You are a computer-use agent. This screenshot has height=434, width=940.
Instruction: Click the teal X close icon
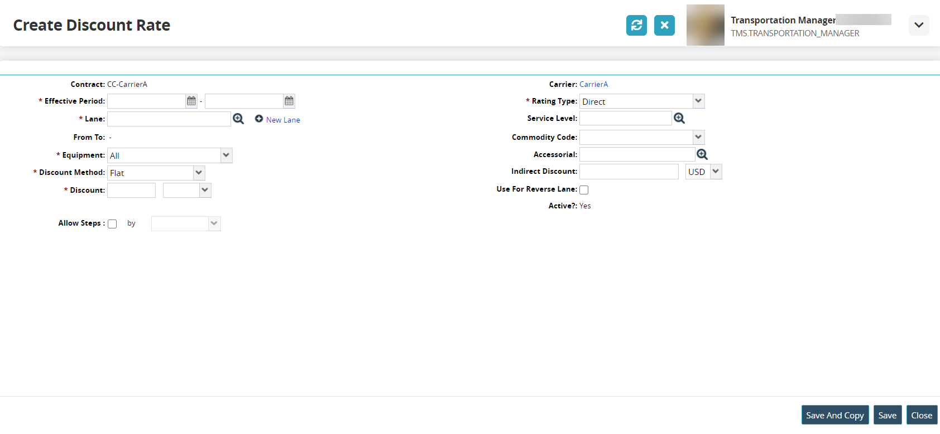(664, 25)
